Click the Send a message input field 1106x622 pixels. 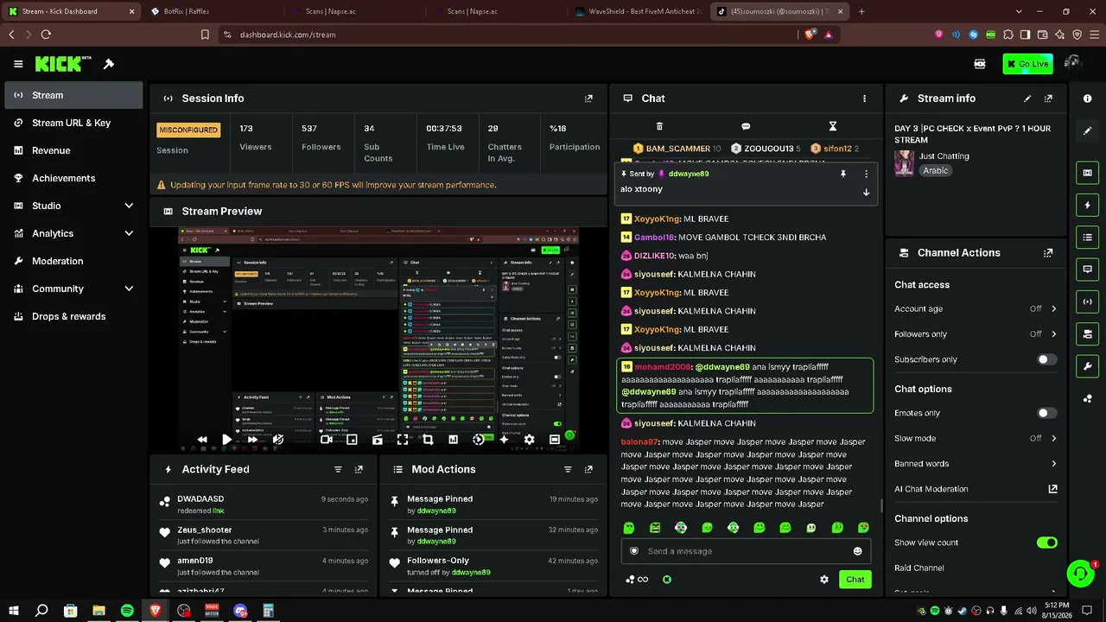point(746,551)
